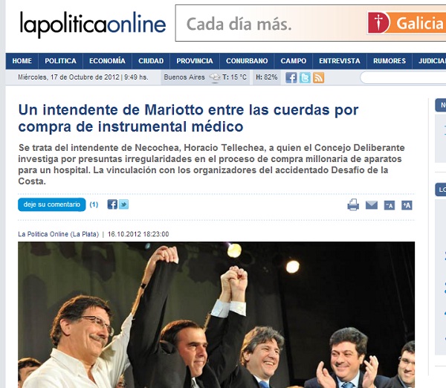Increase font size with +A icon

coord(407,205)
